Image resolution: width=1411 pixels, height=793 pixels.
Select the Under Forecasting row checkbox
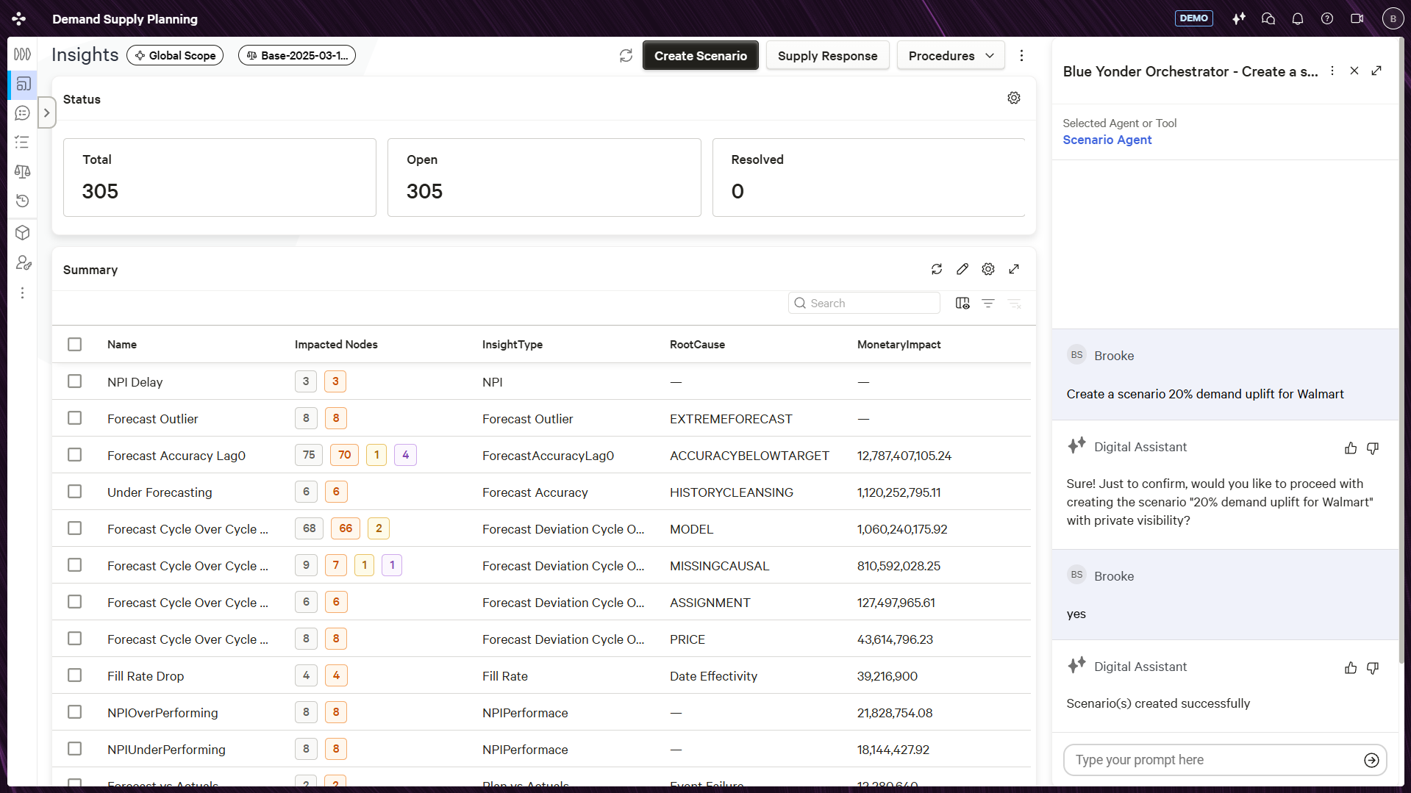pos(74,492)
